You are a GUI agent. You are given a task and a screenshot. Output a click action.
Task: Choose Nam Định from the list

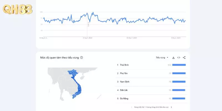[x=125, y=82]
